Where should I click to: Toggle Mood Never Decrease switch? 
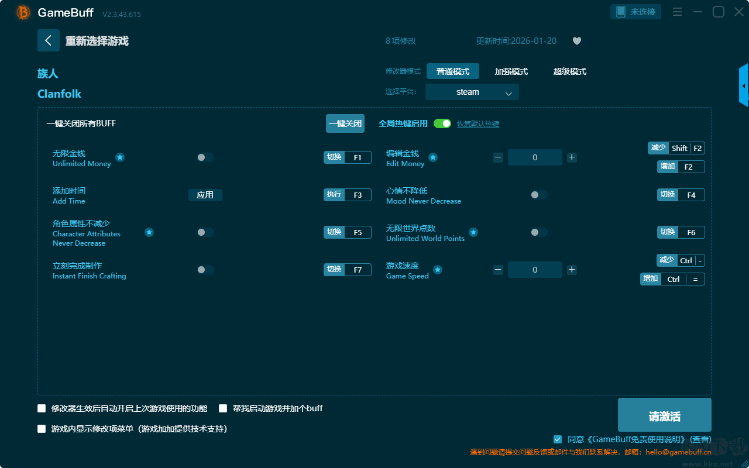pos(539,195)
